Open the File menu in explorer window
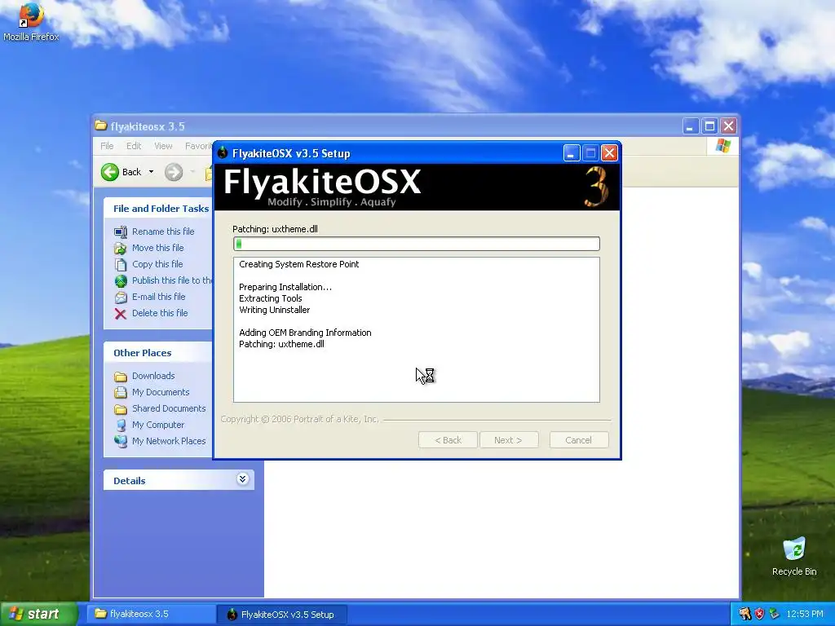 107,146
